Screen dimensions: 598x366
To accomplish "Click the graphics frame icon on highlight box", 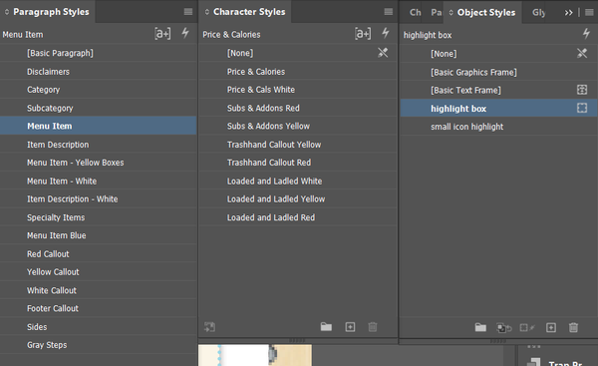I will point(582,108).
